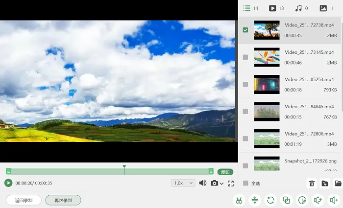Click the green playhead marker on timeline
343x208 pixels.
(124, 167)
